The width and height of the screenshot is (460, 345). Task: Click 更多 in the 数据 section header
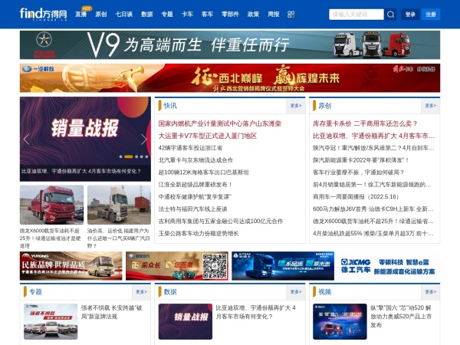click(296, 292)
